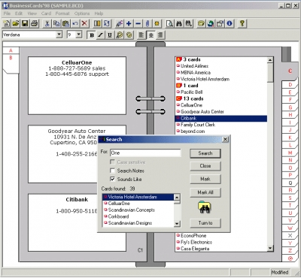Click the results list scroll down arrow
301x278 pixels.
click(177, 224)
